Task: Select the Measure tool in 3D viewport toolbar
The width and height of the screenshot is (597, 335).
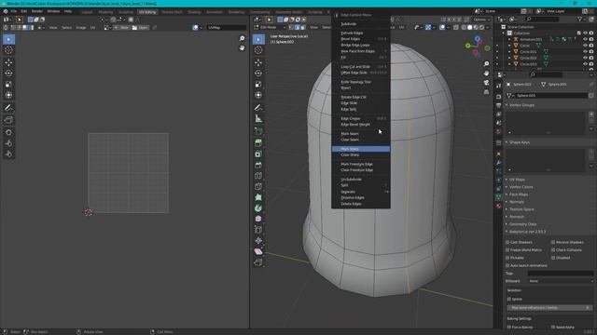Action: tap(258, 118)
